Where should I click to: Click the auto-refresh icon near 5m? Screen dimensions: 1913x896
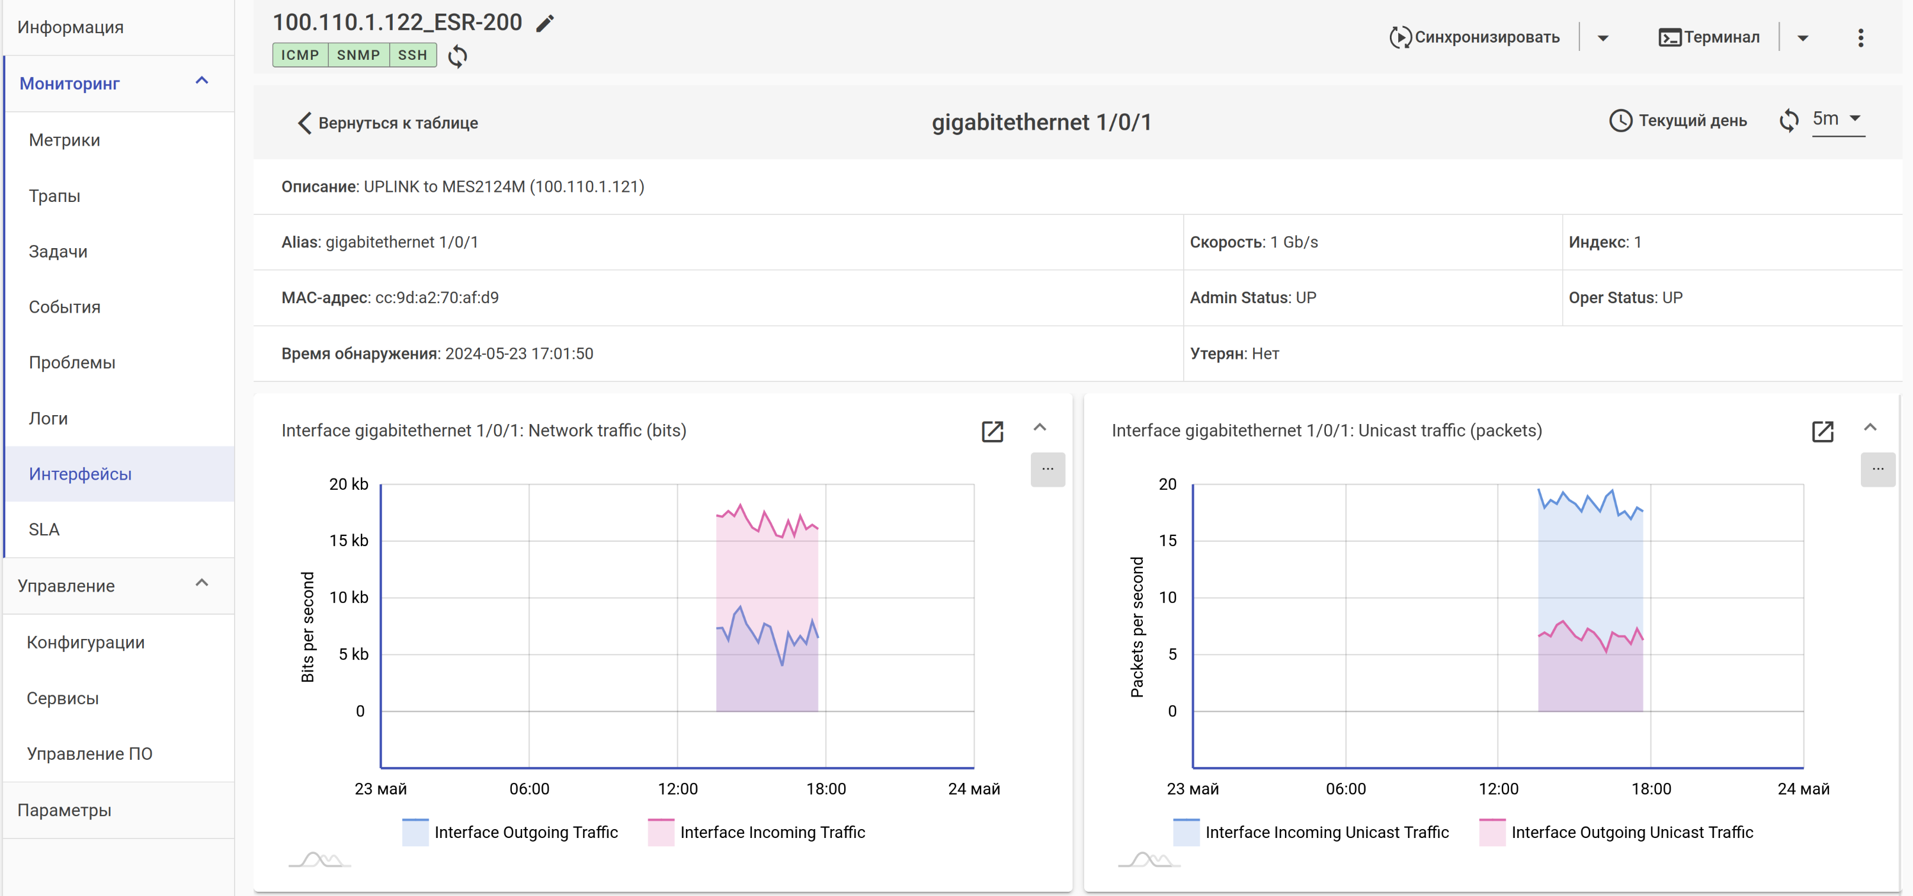[1789, 120]
